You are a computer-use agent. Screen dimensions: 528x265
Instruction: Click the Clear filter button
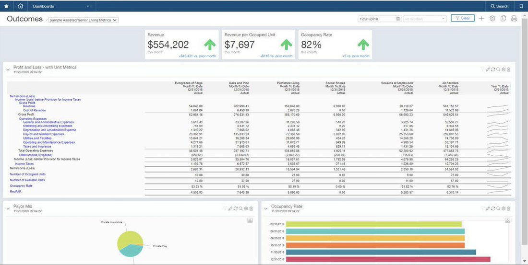tap(463, 18)
